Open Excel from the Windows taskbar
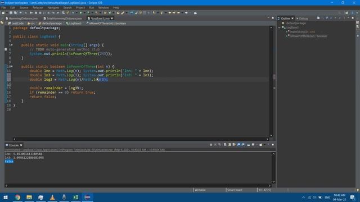360x202 pixels. (75, 198)
